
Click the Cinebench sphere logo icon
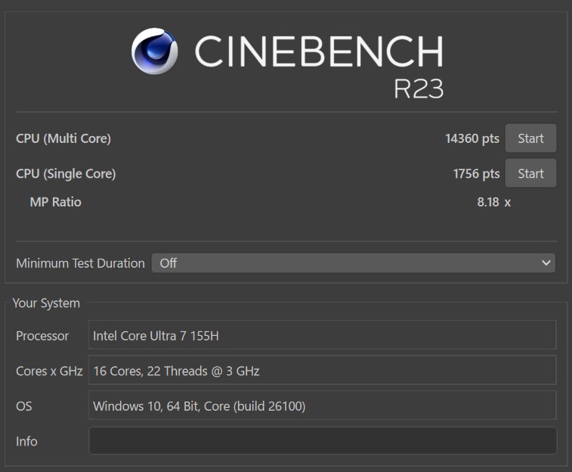pos(154,51)
